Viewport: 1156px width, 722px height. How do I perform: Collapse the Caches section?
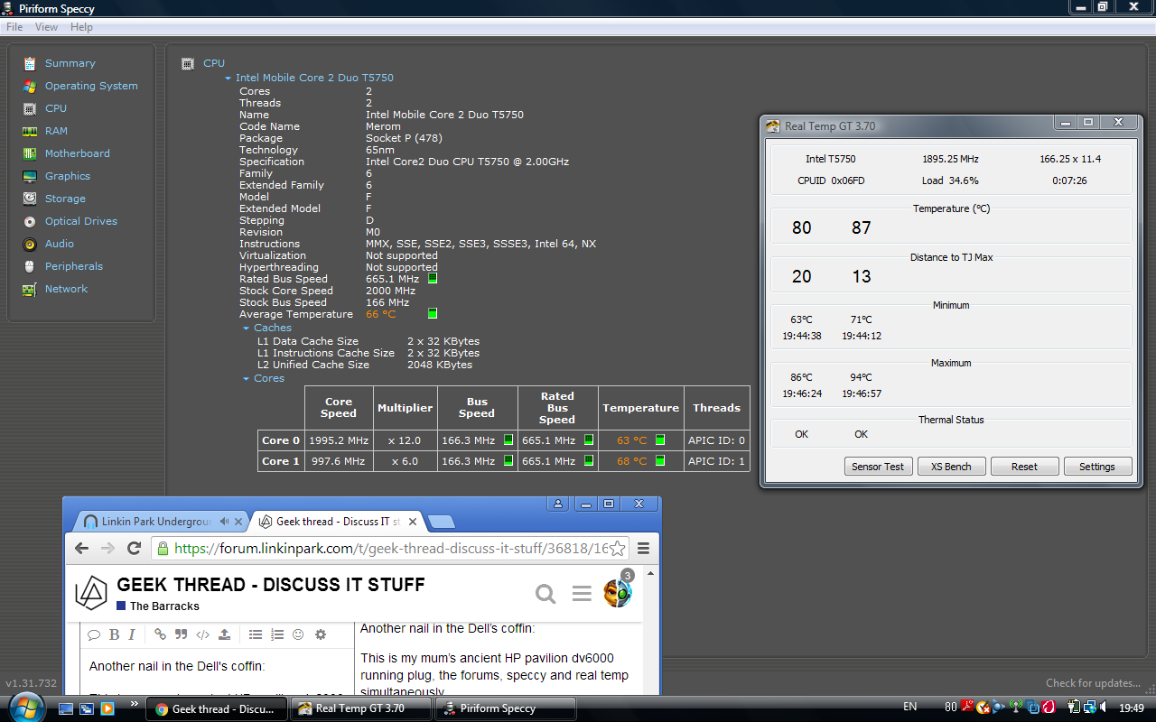point(247,329)
